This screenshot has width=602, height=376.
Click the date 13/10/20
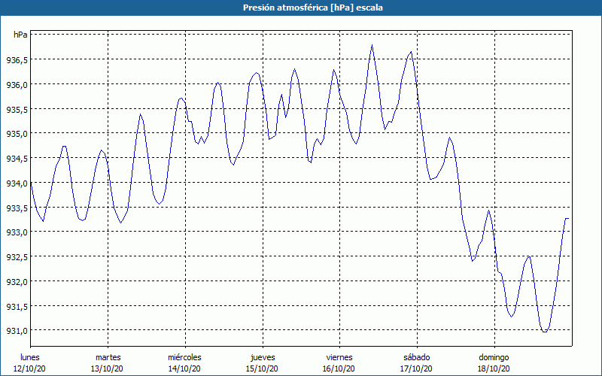(x=107, y=368)
